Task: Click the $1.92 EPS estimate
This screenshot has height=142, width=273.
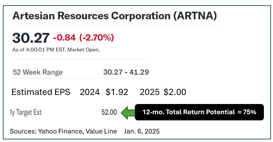Action: pyautogui.click(x=117, y=92)
